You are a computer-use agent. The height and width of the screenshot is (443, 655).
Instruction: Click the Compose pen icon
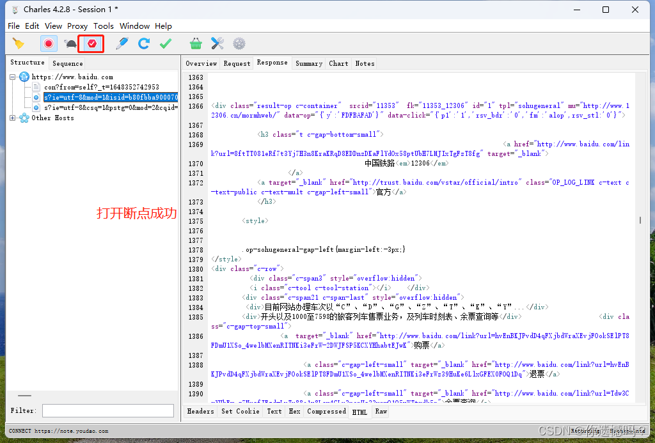pyautogui.click(x=122, y=43)
